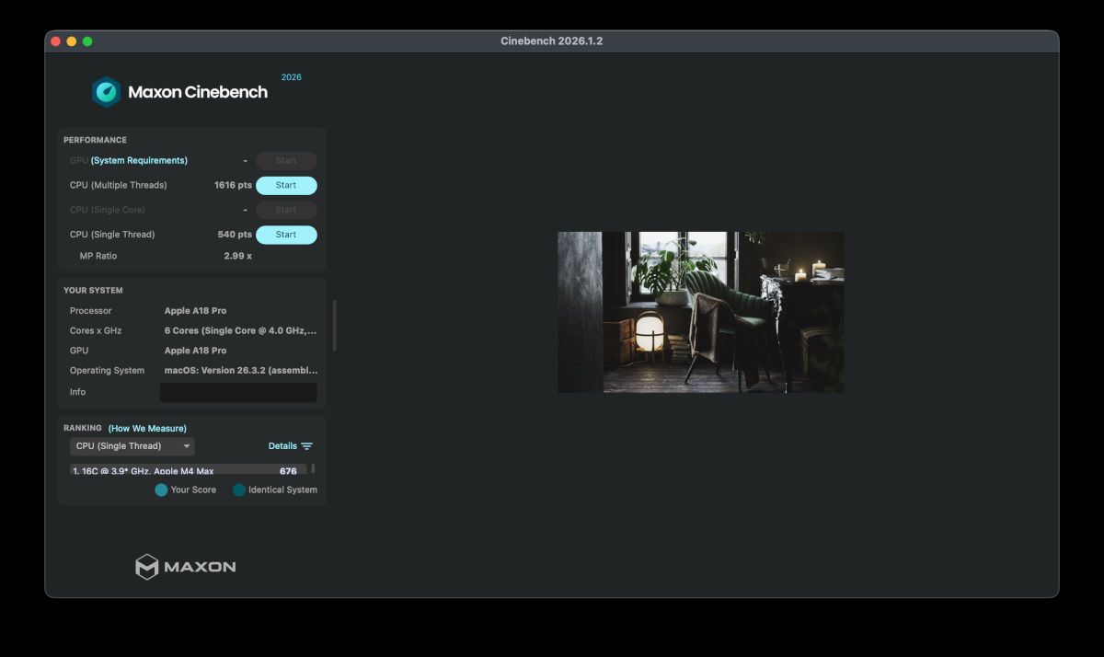Click the Details filter lines icon
The height and width of the screenshot is (657, 1104).
pyautogui.click(x=307, y=446)
